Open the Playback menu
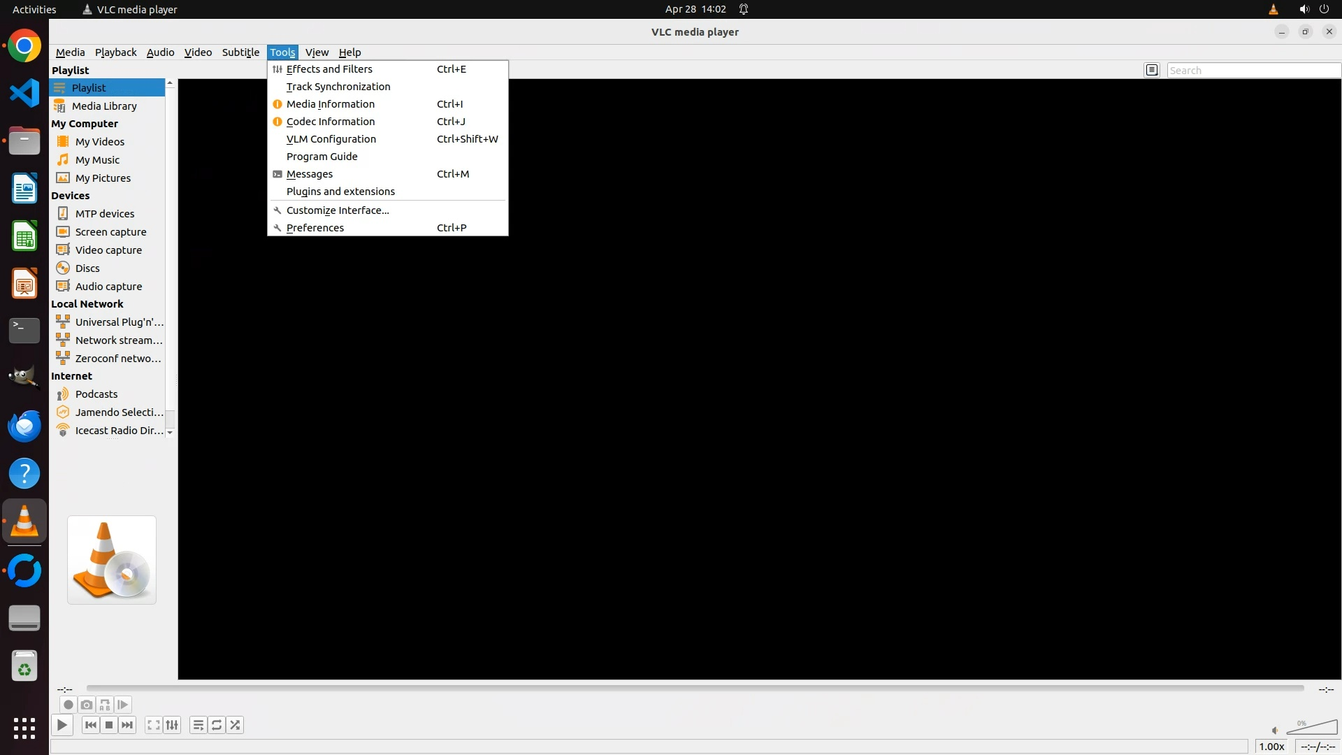 coord(115,52)
